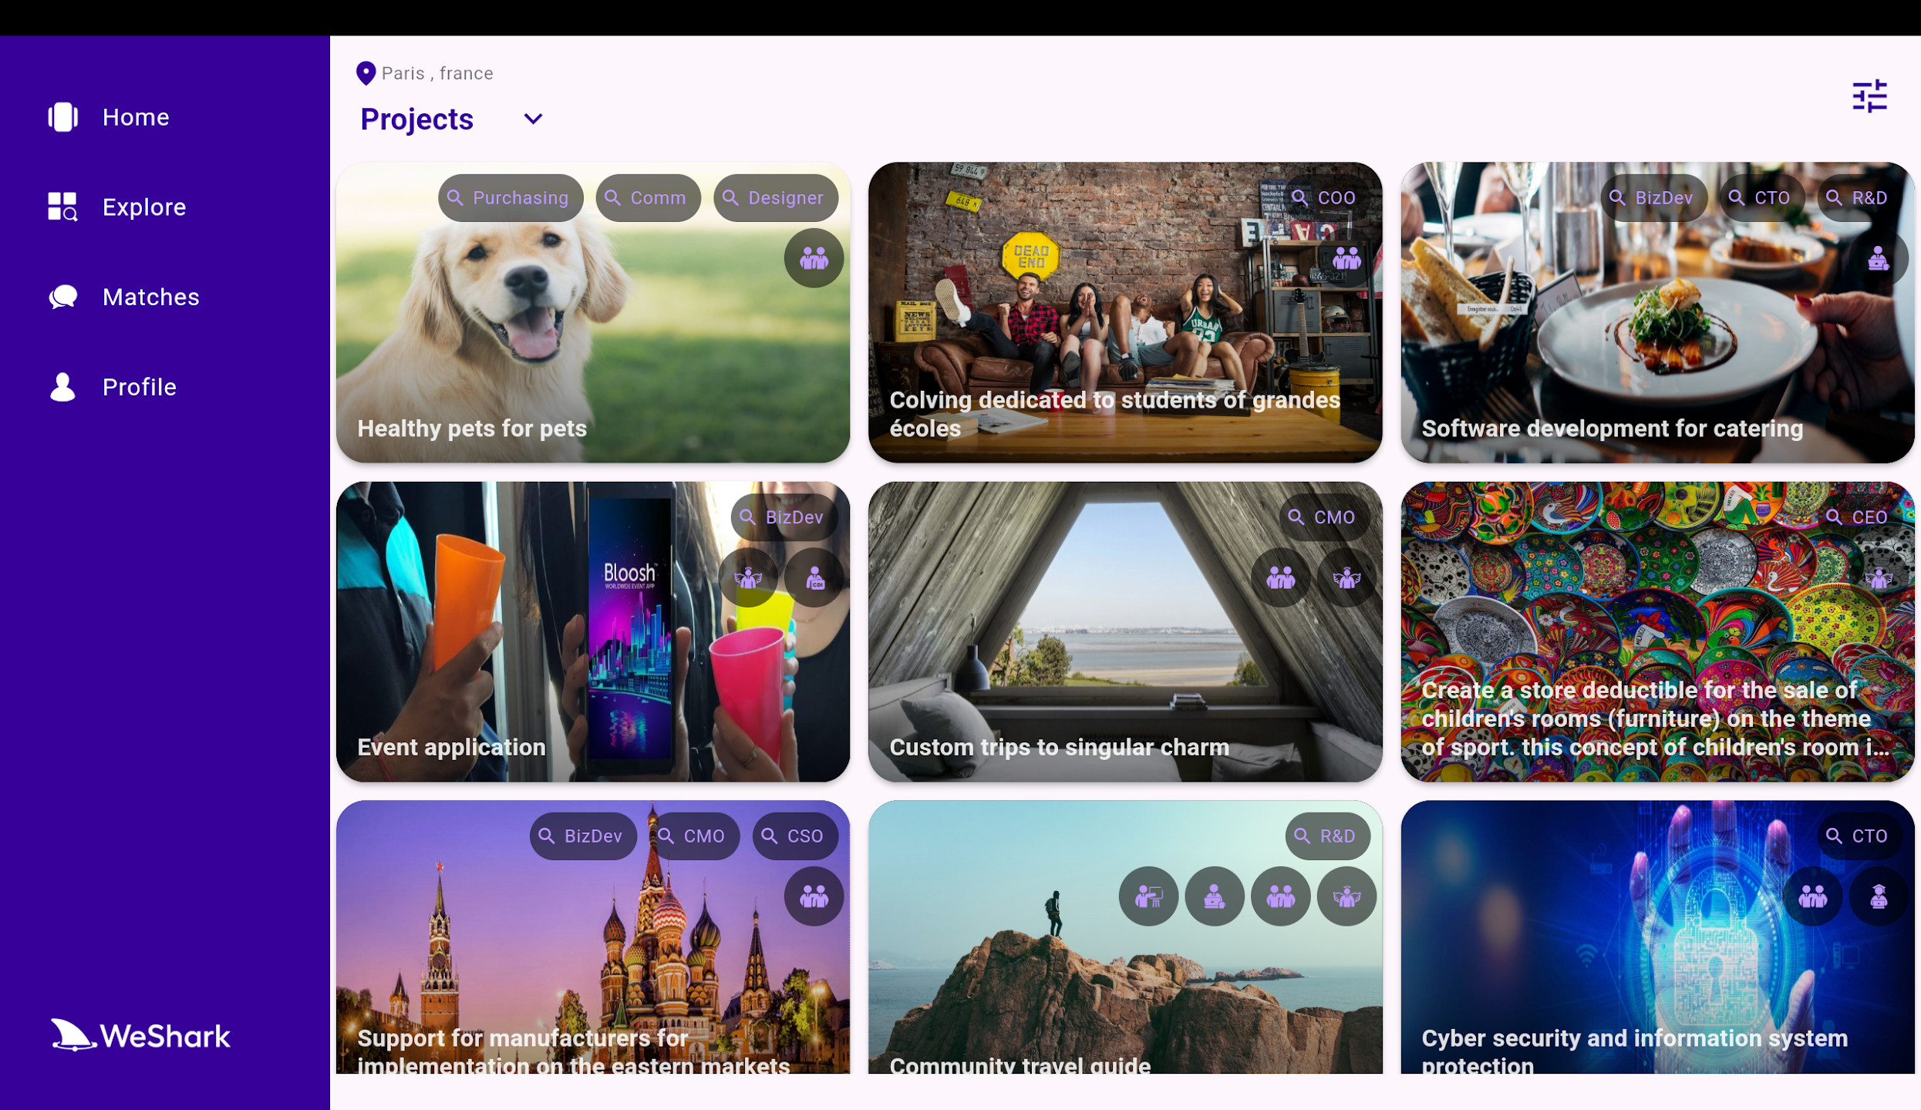Click the person-at-laptop icon on travel guide card
Screen dimensions: 1921x1110
click(1215, 897)
